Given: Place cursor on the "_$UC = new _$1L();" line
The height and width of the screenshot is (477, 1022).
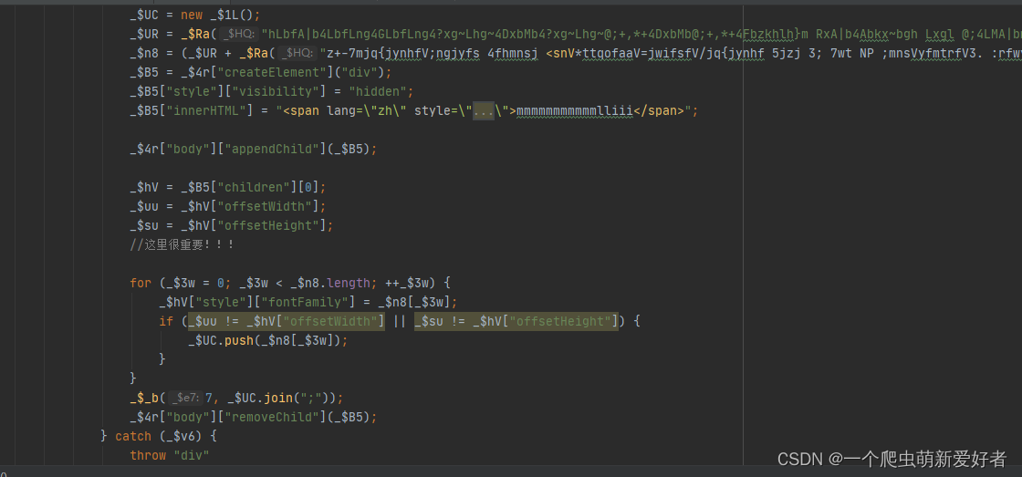Looking at the screenshot, I should [195, 15].
